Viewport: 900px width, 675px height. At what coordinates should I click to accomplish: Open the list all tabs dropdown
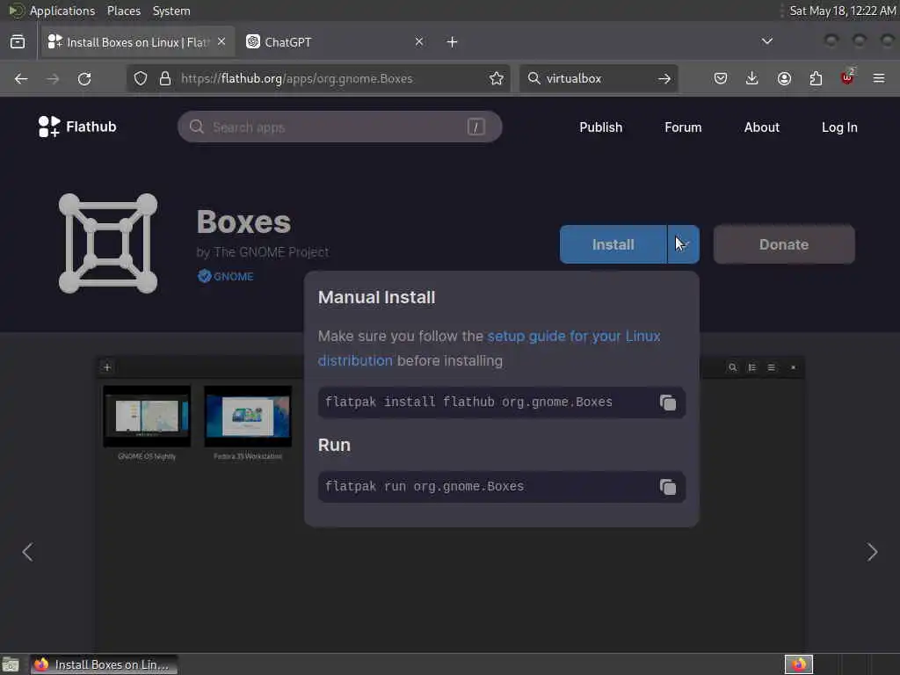coord(766,41)
